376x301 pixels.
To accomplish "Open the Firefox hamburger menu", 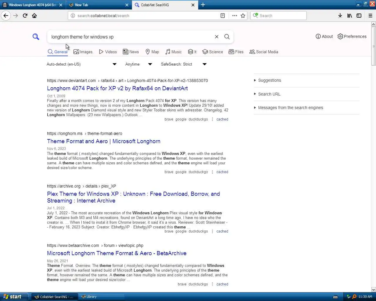I will 370,16.
